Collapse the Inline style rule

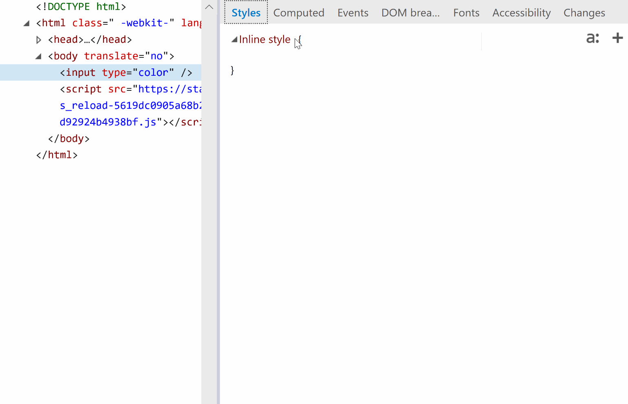(234, 40)
